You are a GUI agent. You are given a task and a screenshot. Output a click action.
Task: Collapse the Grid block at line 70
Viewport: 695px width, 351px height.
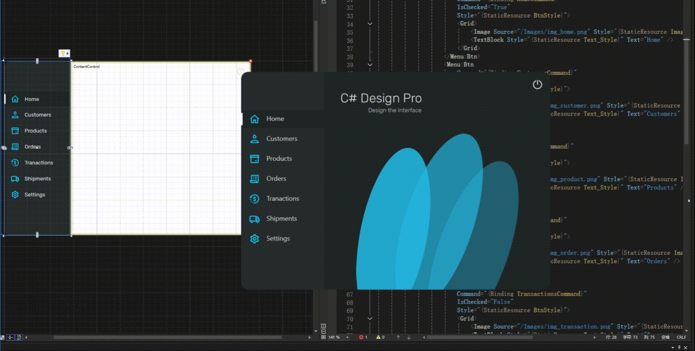[x=370, y=319]
